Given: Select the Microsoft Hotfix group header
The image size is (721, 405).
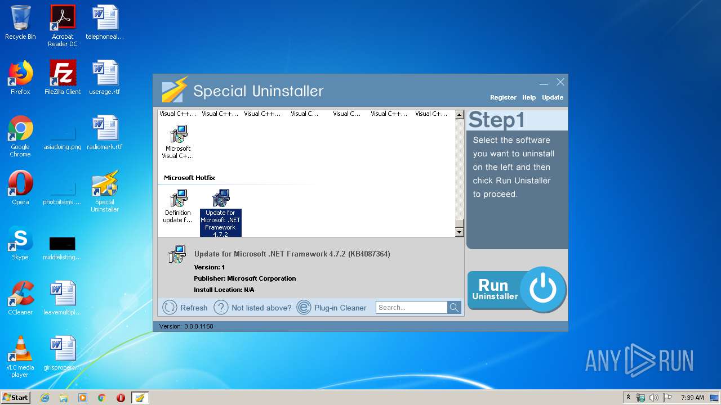Looking at the screenshot, I should (x=189, y=178).
